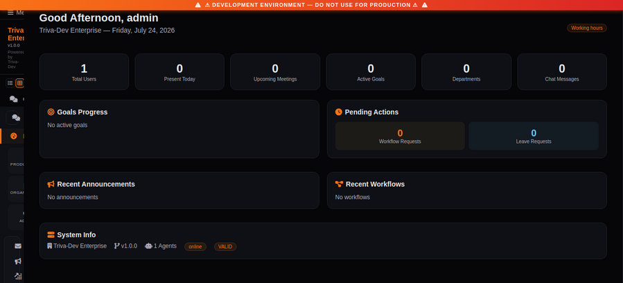
Task: Open the Leave Requests pending tile
Action: click(534, 136)
